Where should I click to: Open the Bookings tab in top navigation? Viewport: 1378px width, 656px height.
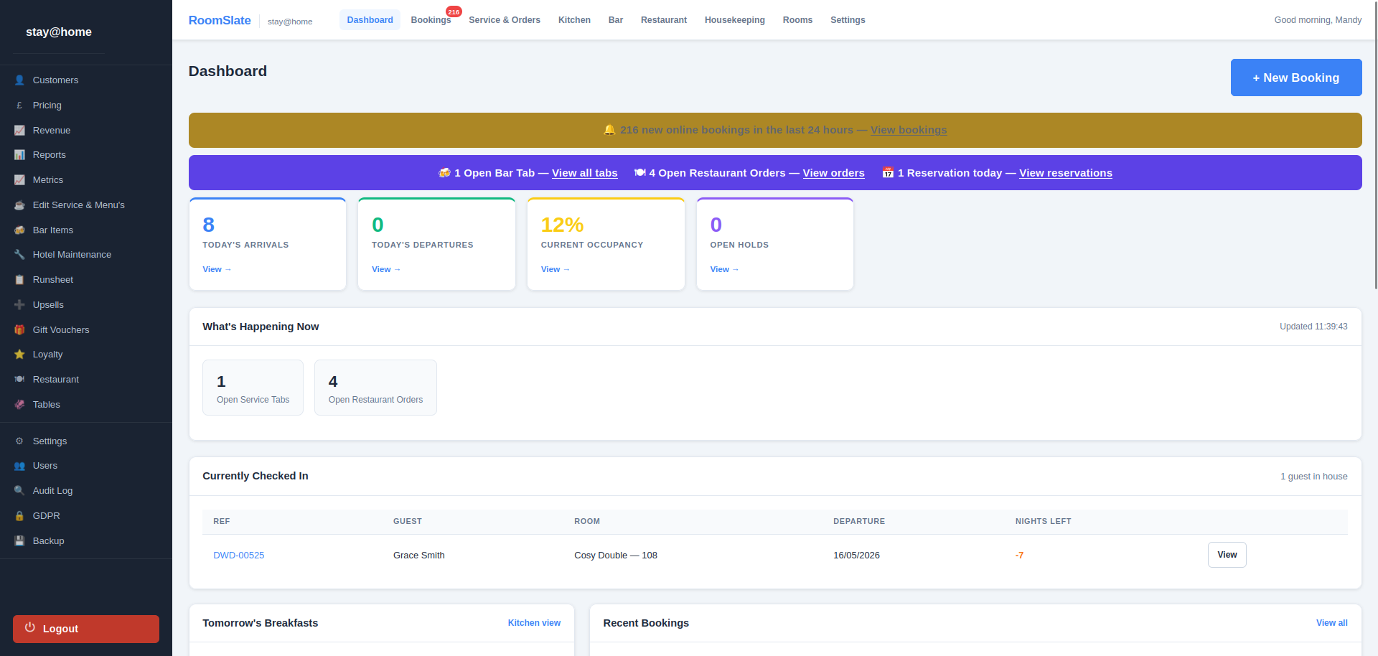point(431,20)
